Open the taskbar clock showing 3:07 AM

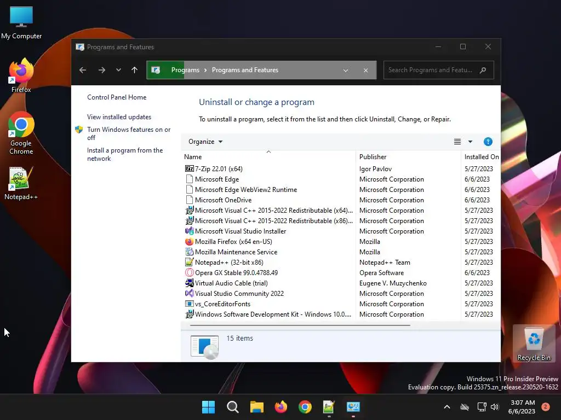click(522, 407)
